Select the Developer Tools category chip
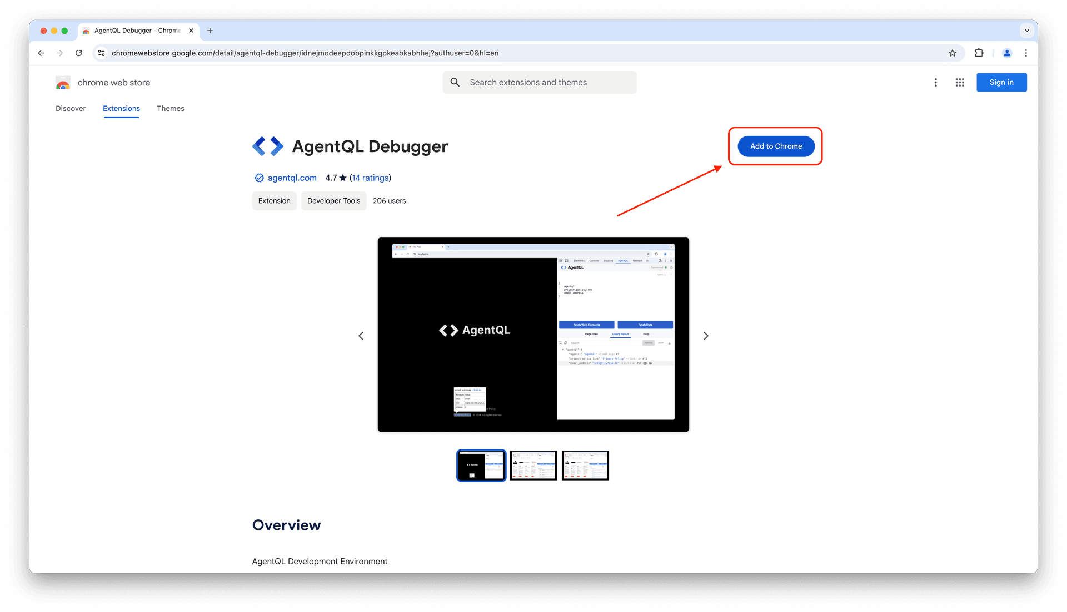The image size is (1067, 612). (333, 200)
